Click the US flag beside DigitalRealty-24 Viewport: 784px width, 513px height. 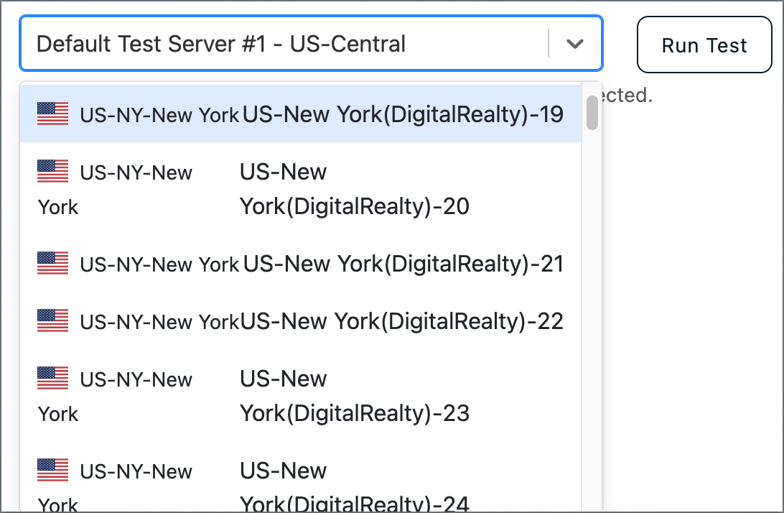[52, 470]
